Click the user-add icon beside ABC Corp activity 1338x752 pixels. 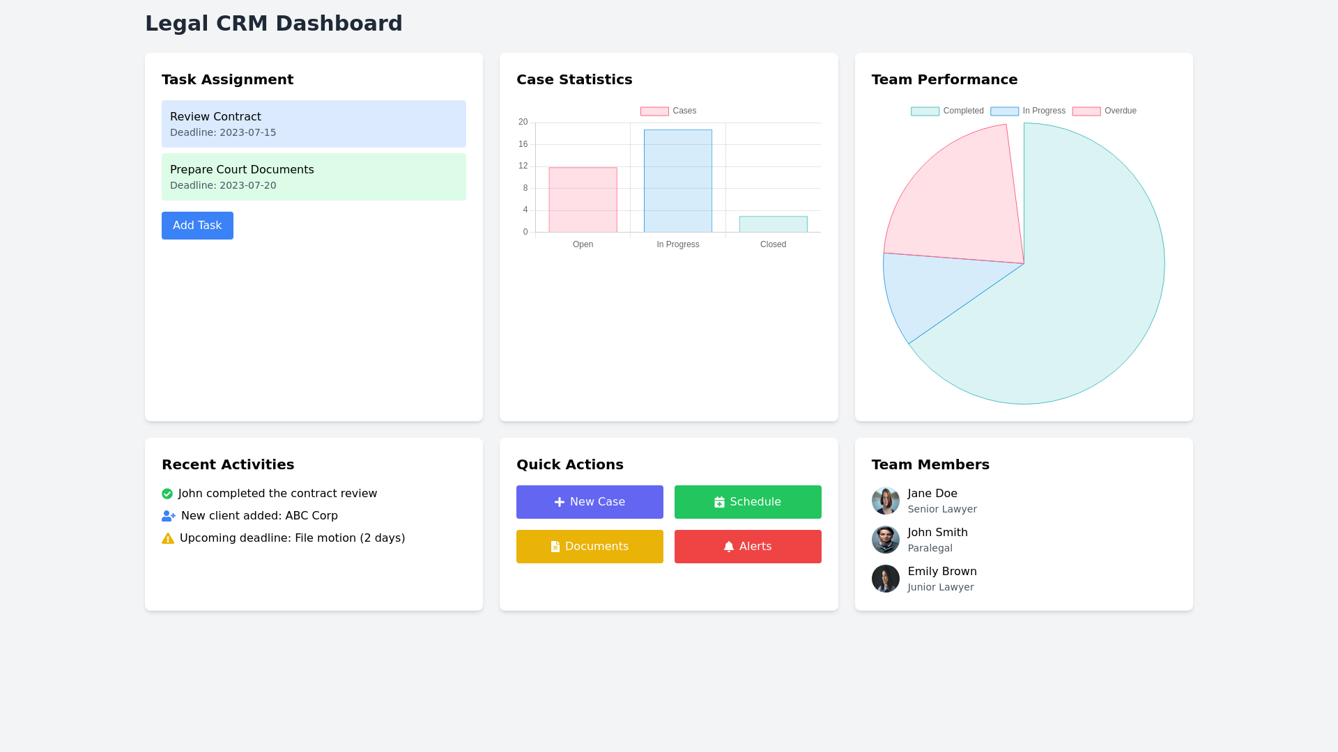click(x=167, y=516)
